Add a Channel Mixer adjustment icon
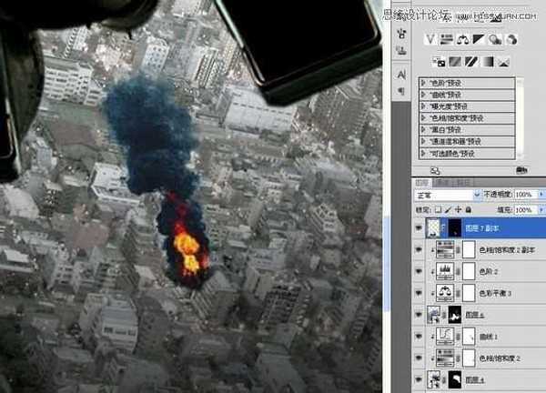The image size is (546, 393). click(511, 39)
